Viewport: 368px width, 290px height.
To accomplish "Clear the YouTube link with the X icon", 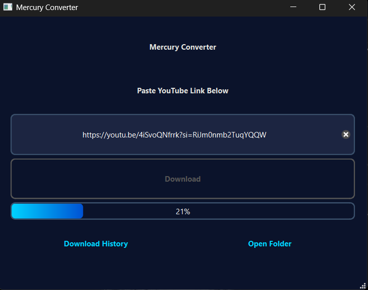I will coord(346,134).
